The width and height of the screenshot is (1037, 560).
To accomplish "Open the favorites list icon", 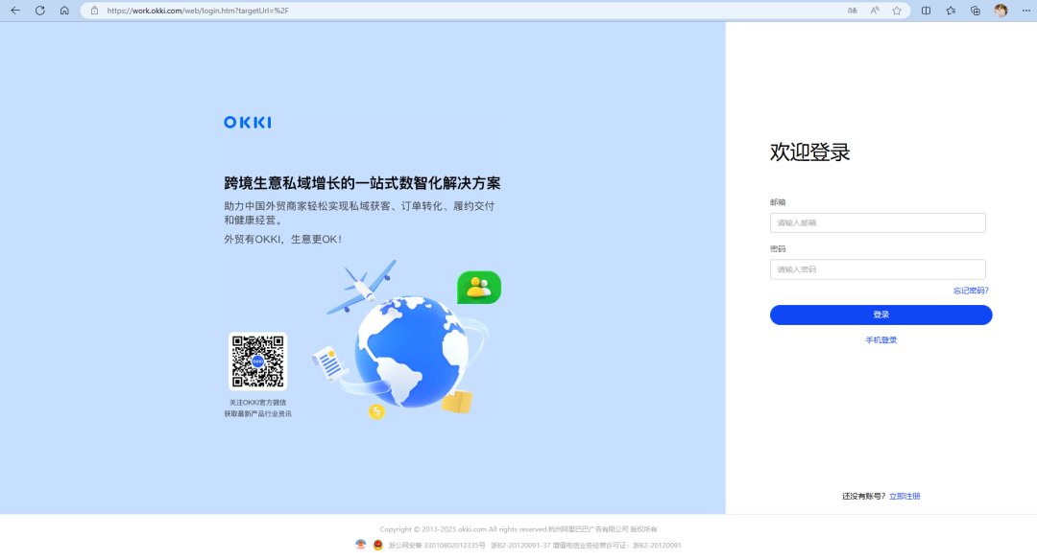I will (951, 11).
